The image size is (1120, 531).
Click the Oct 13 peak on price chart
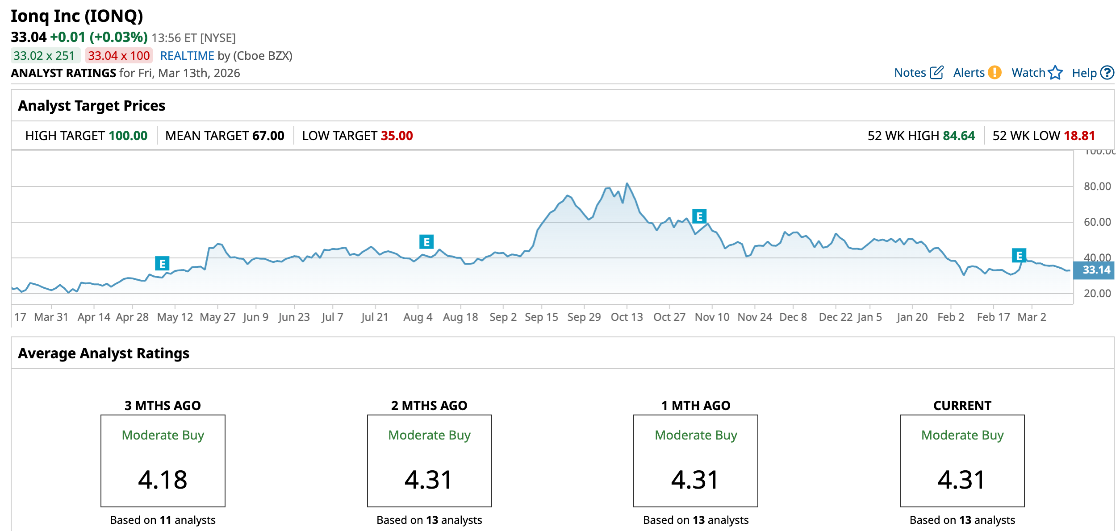(627, 183)
